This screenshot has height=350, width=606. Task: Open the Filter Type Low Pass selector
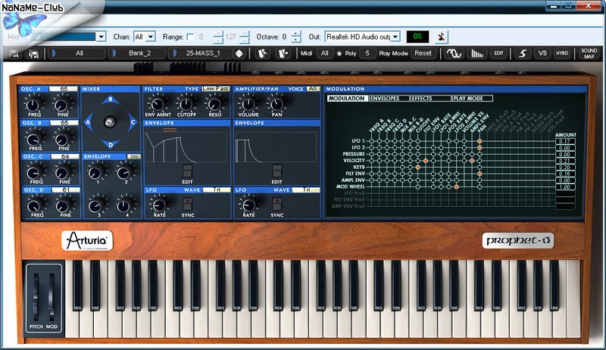coord(215,89)
